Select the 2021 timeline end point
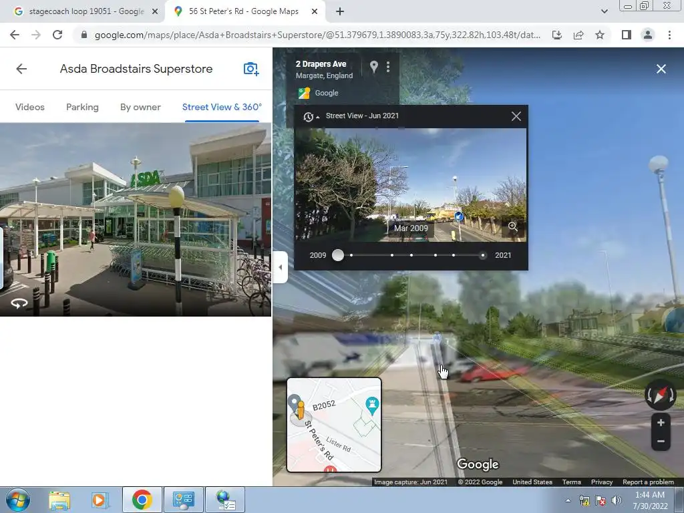 coord(482,255)
